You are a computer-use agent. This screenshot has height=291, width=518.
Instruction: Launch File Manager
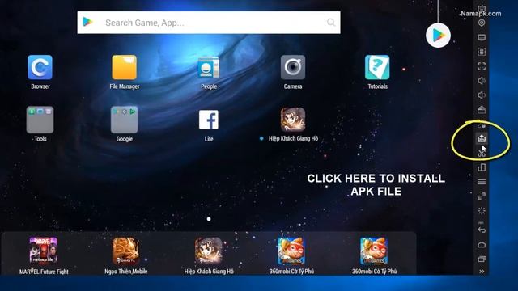(124, 68)
